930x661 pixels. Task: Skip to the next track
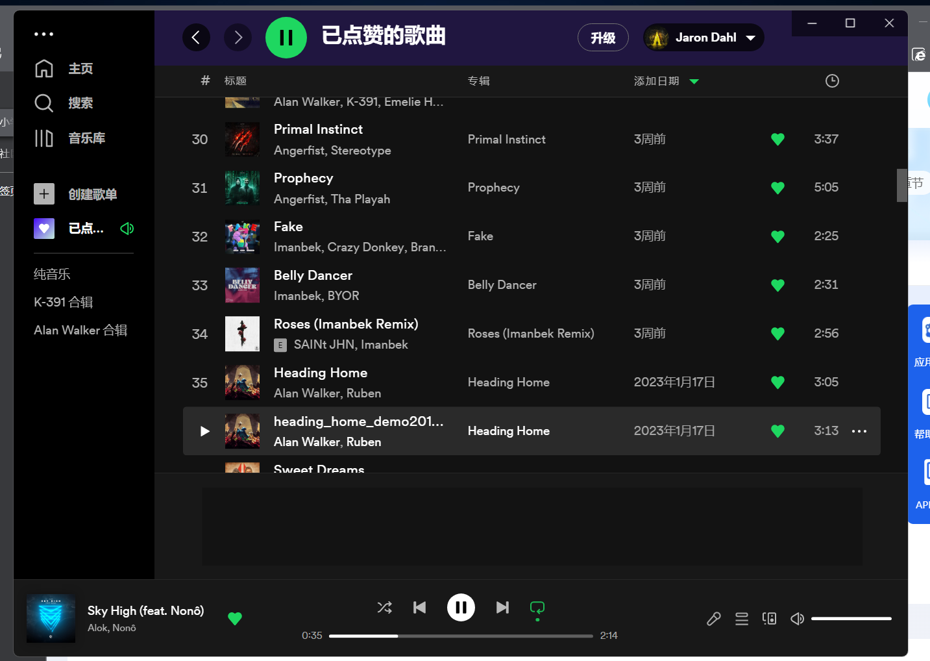pos(502,607)
